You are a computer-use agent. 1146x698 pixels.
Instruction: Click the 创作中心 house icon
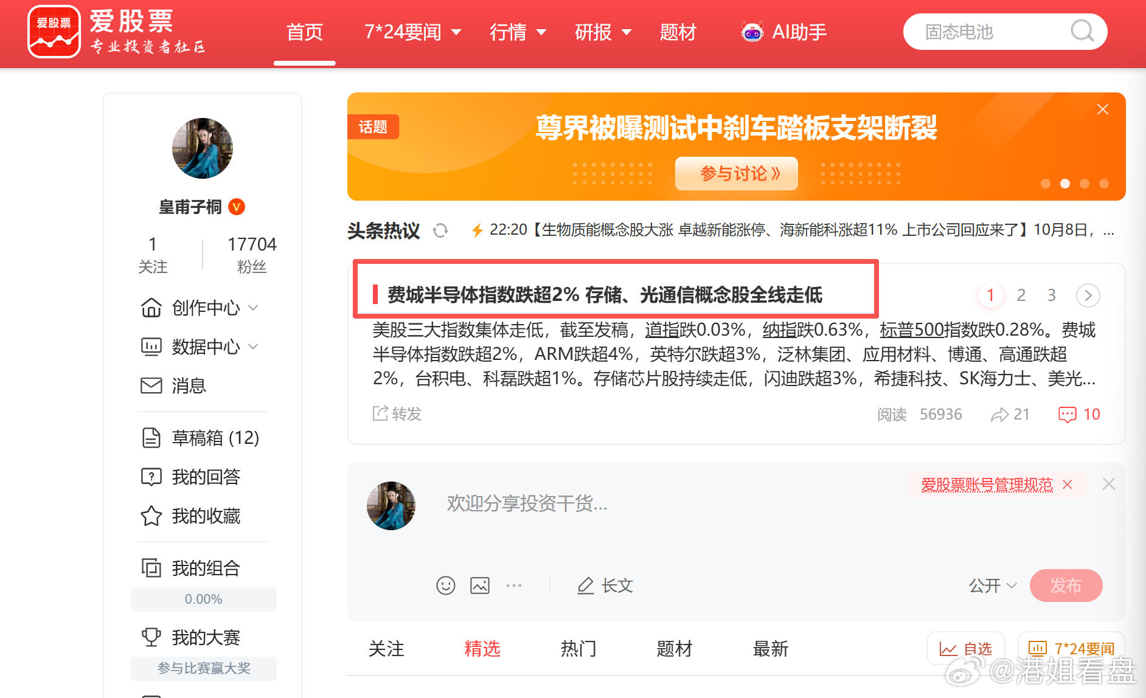tap(151, 308)
